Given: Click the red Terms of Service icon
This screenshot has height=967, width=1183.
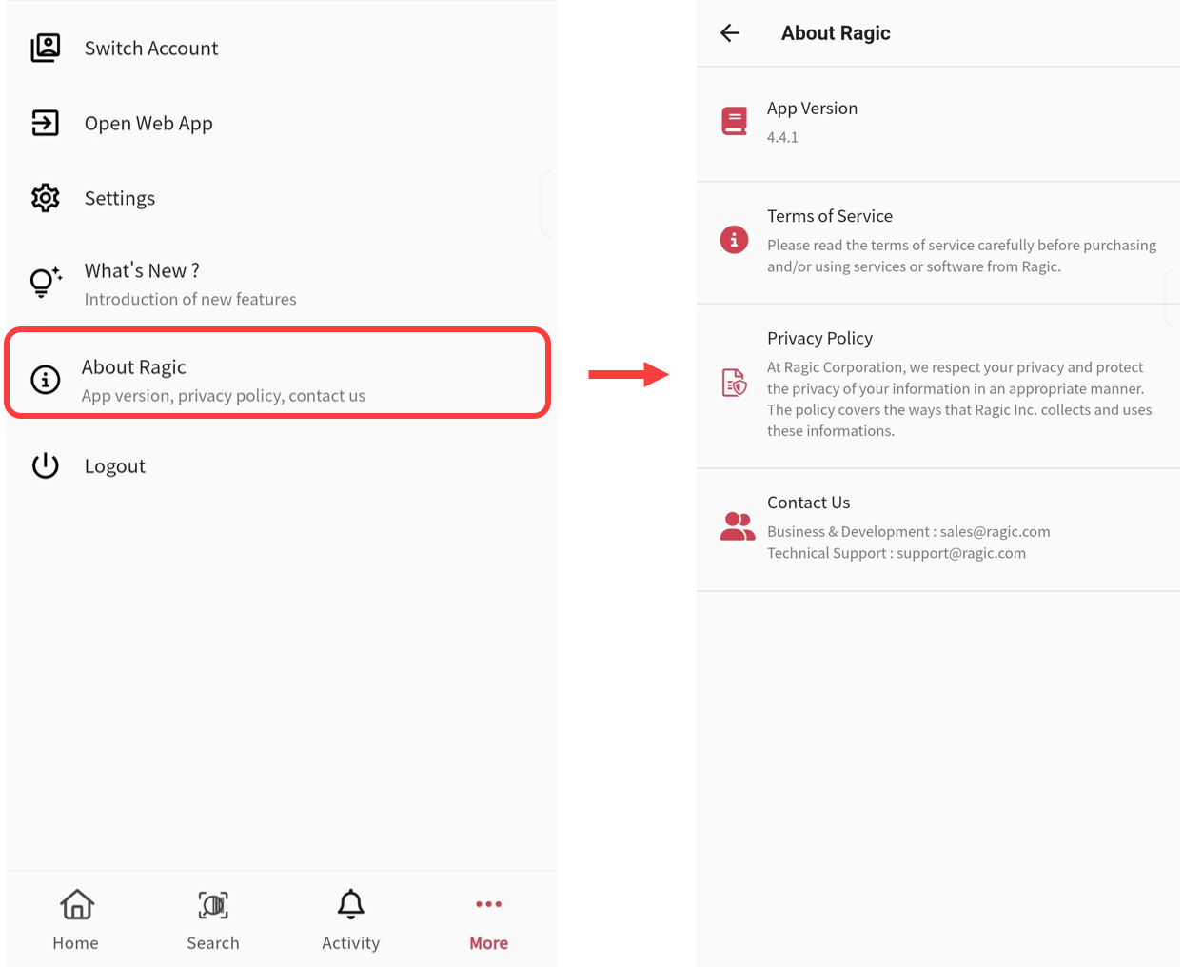Looking at the screenshot, I should (734, 240).
